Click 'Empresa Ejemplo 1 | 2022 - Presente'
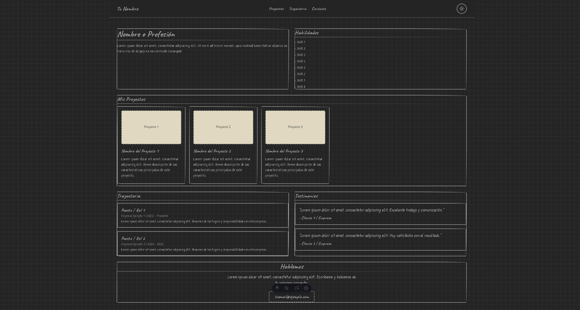580x310 pixels. coord(145,216)
